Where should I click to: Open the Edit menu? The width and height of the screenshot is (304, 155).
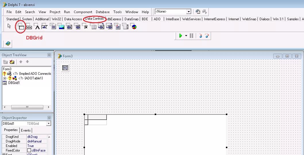point(18,12)
